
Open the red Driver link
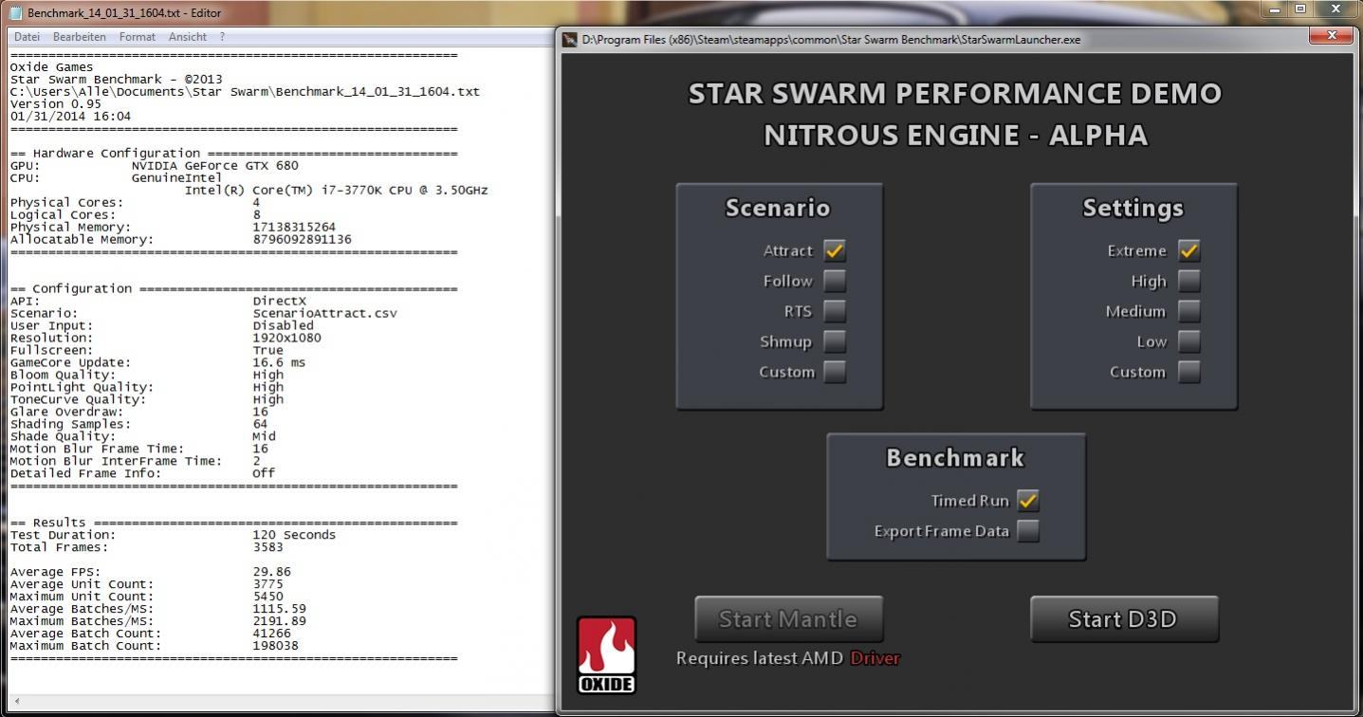[x=875, y=658]
